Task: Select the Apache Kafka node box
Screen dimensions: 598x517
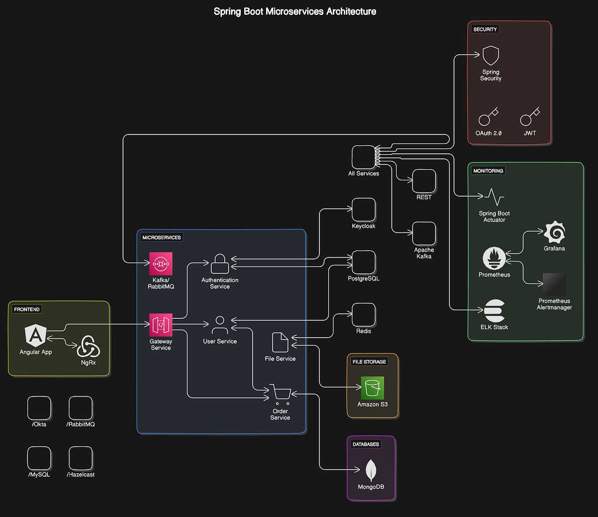Action: [x=424, y=234]
